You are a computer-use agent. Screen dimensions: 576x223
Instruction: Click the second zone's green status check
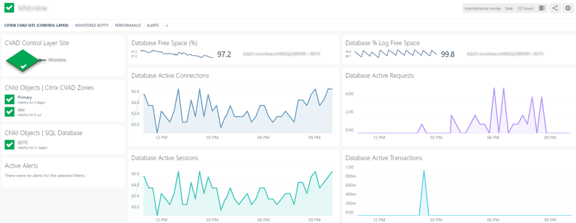pos(10,111)
